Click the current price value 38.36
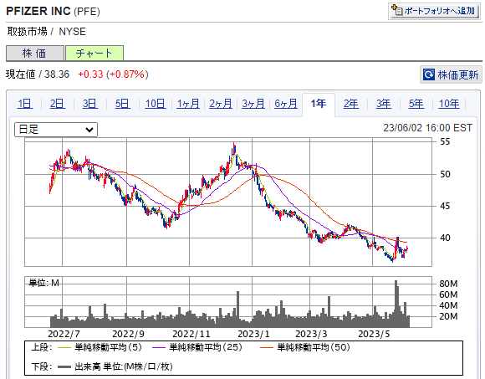Image resolution: width=485 pixels, height=379 pixels. (x=57, y=74)
